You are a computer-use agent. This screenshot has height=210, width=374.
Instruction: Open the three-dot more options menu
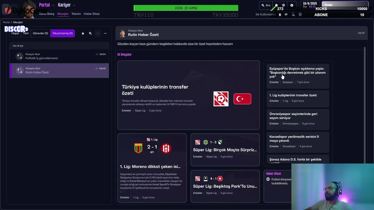(105, 33)
